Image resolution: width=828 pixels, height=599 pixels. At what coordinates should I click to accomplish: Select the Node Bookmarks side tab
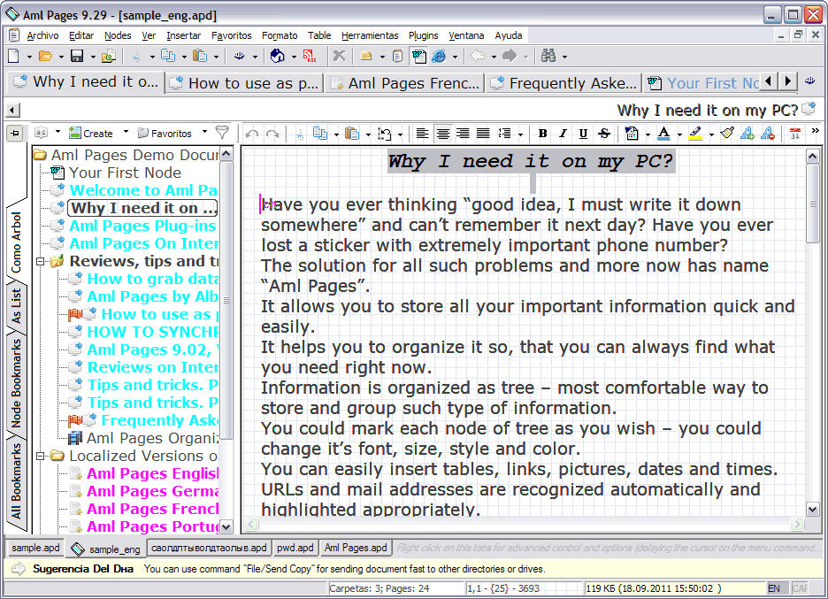17,383
